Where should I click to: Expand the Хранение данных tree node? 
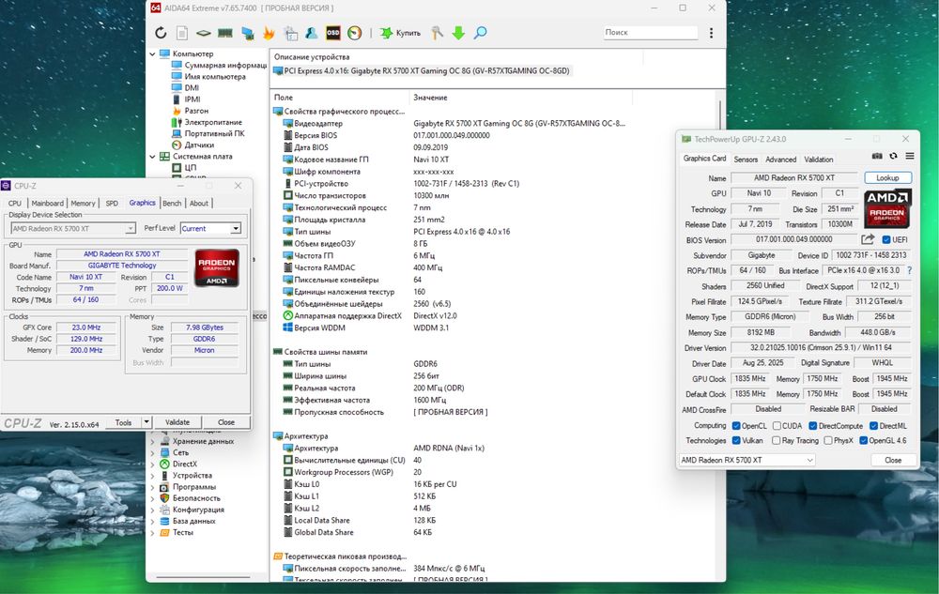pyautogui.click(x=153, y=441)
